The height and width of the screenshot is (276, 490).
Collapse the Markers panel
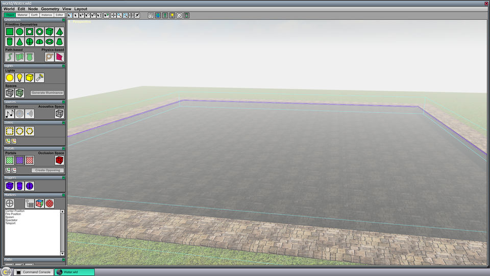click(63, 195)
